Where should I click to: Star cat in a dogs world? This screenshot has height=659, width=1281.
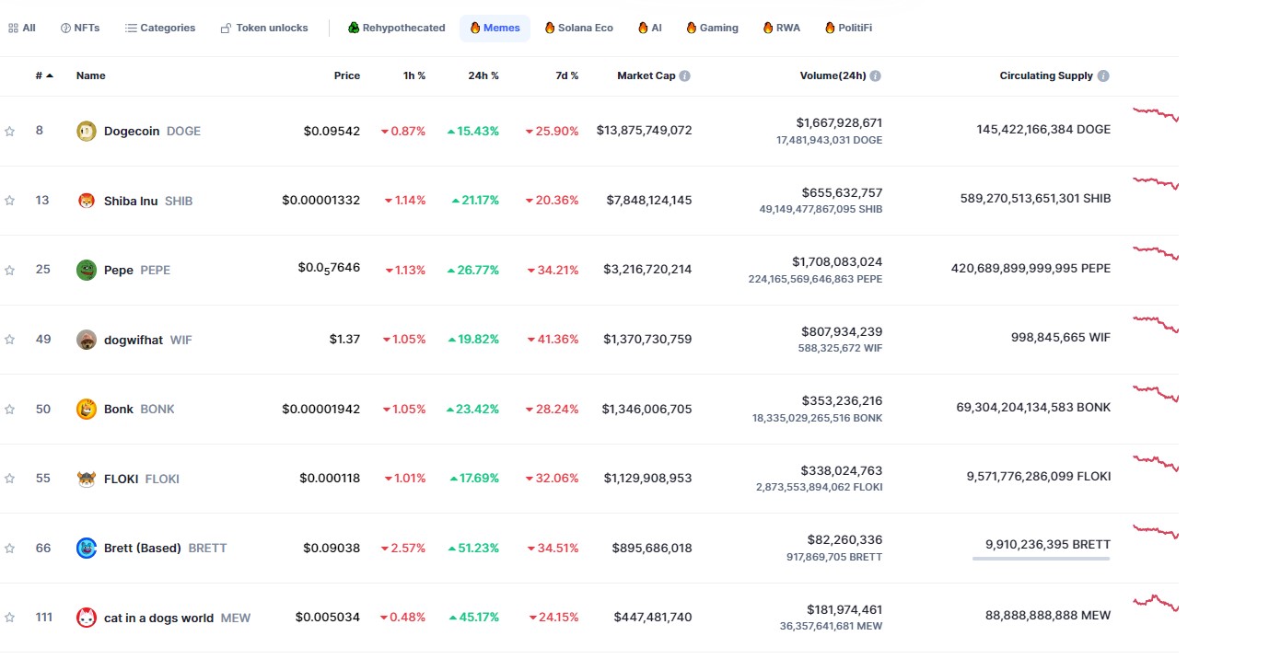[x=9, y=618]
